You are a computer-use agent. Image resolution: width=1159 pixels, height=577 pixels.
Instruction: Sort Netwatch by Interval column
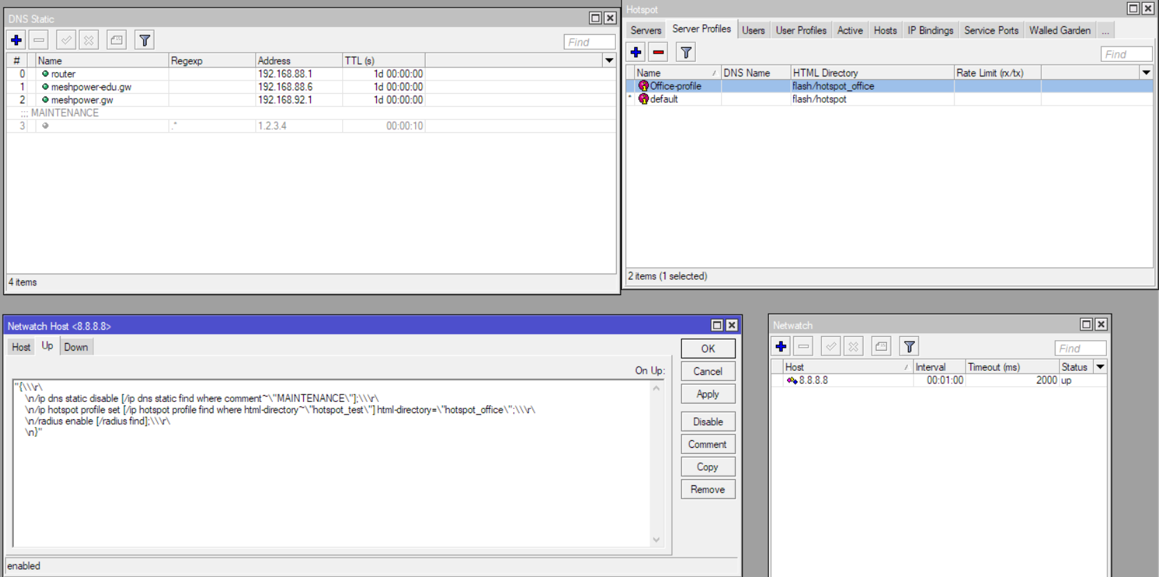pos(939,367)
